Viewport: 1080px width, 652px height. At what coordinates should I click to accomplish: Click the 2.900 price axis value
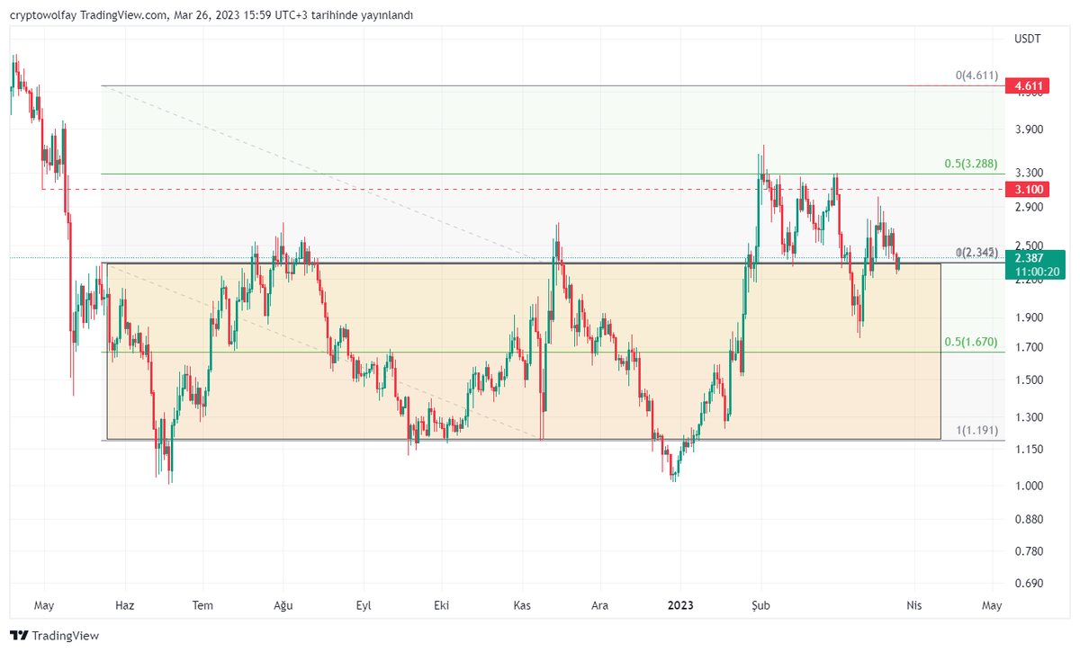click(1029, 207)
